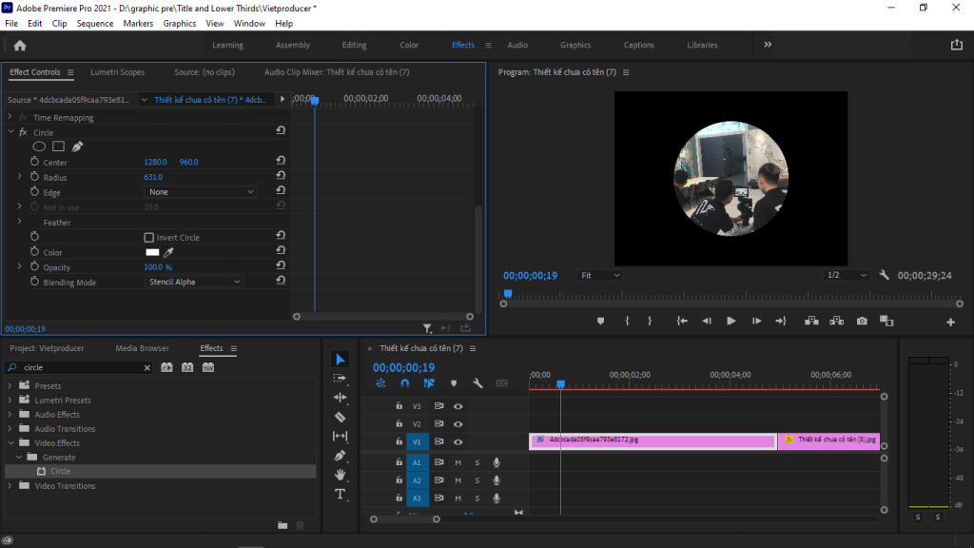
Task: Open the Sequence menu
Action: (x=95, y=24)
